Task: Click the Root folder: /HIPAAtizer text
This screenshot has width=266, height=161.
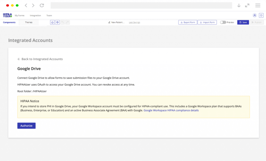Action: pyautogui.click(x=32, y=91)
